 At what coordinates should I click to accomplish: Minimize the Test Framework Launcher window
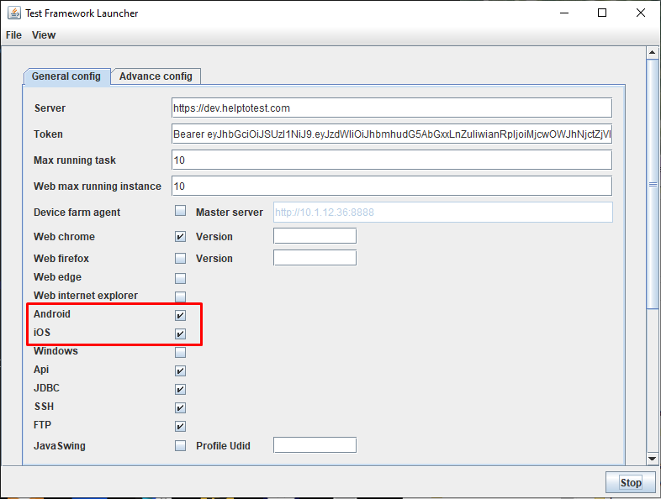click(x=564, y=13)
